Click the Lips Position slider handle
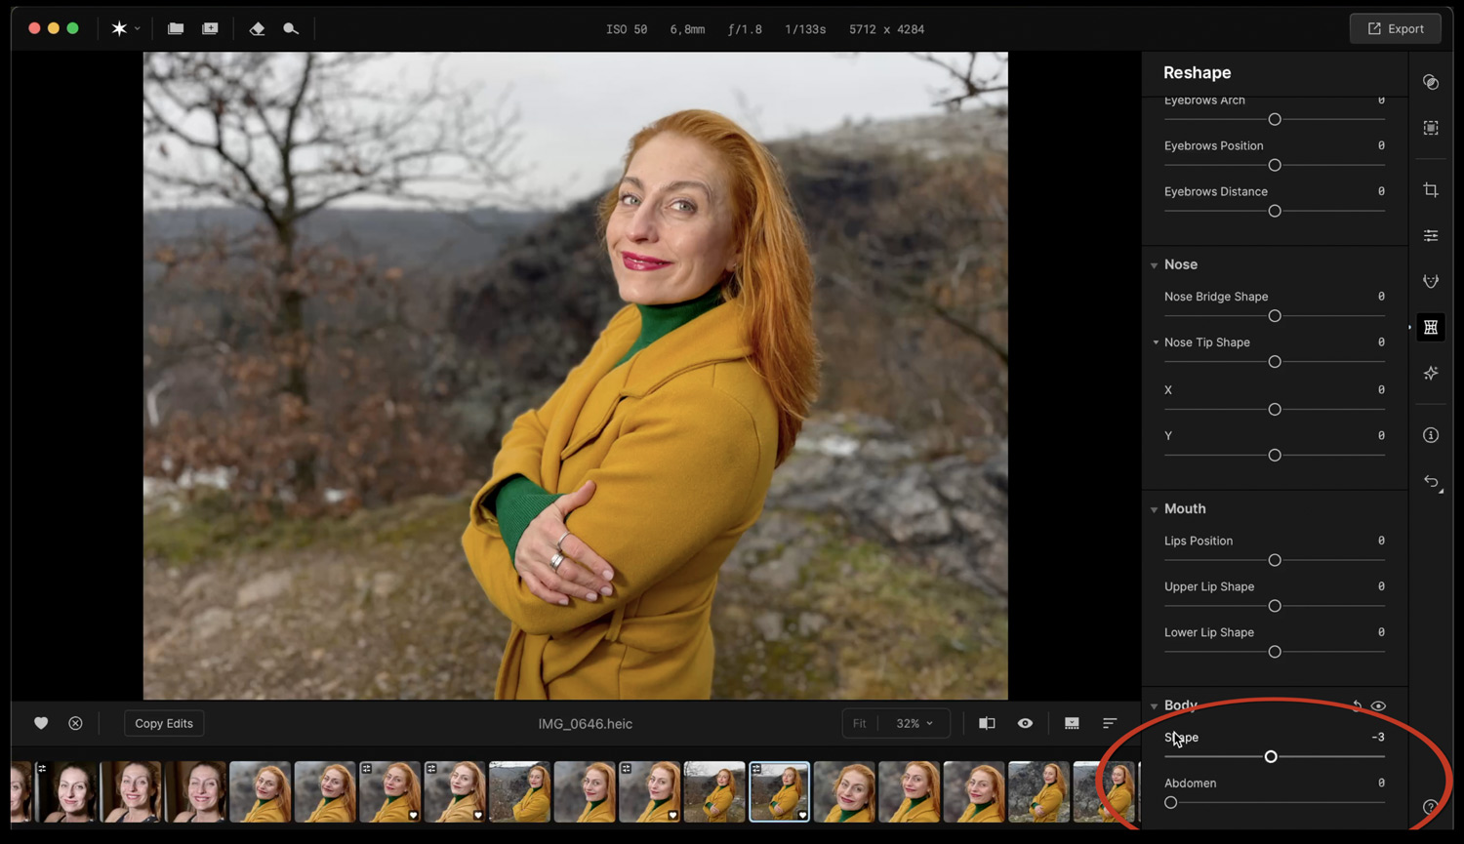This screenshot has width=1464, height=844. 1275,560
